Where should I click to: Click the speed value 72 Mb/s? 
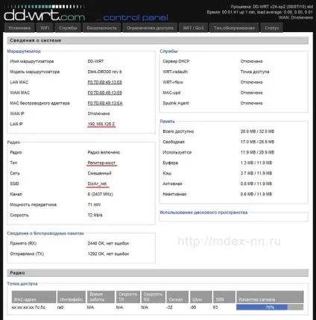point(95,215)
